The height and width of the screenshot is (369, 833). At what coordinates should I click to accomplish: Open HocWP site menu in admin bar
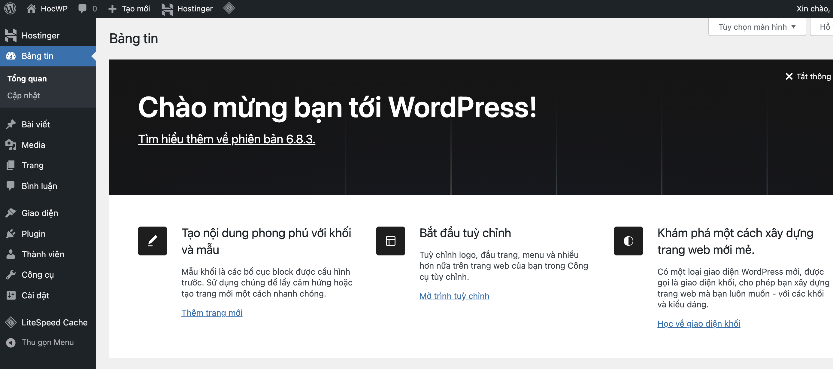[x=47, y=8]
